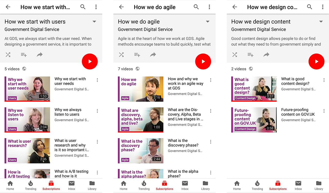Open the search icon in 'How we do agile' panel
This screenshot has height=193, width=329.
coord(196,7)
